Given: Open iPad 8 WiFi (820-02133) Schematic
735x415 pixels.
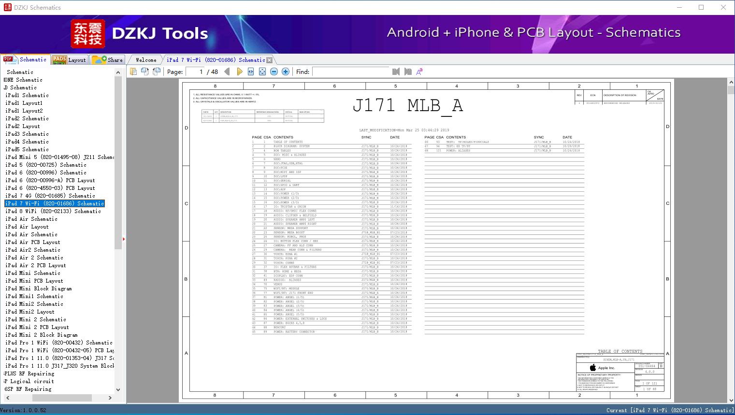Looking at the screenshot, I should [x=53, y=211].
